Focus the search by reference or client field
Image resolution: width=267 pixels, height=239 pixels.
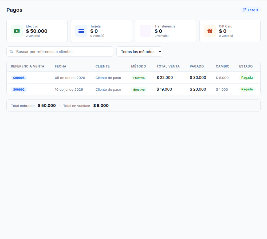point(60,51)
